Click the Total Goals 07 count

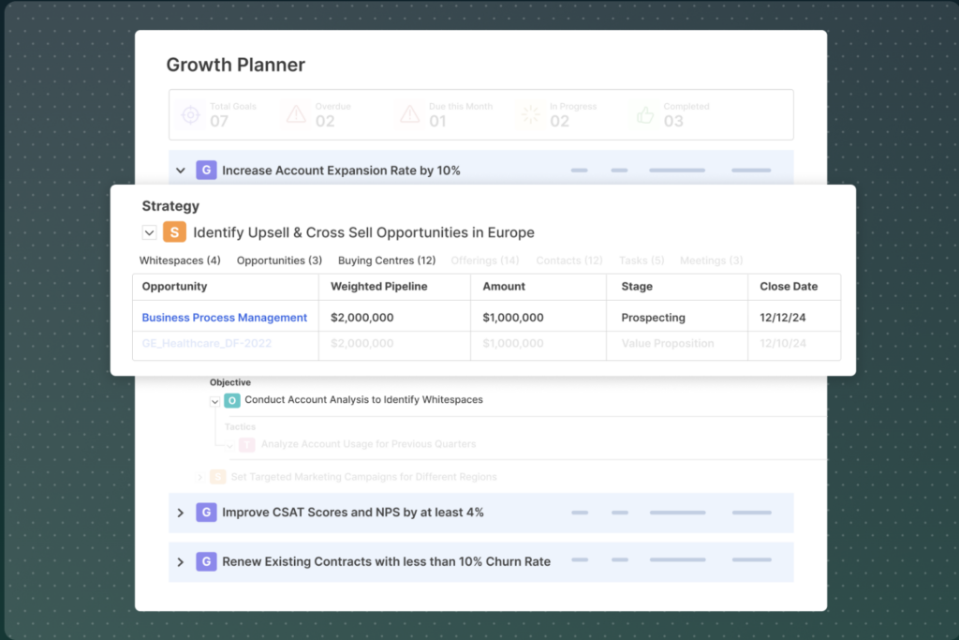click(219, 121)
